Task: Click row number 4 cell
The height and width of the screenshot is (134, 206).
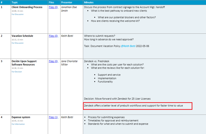Action: [x=6, y=125]
